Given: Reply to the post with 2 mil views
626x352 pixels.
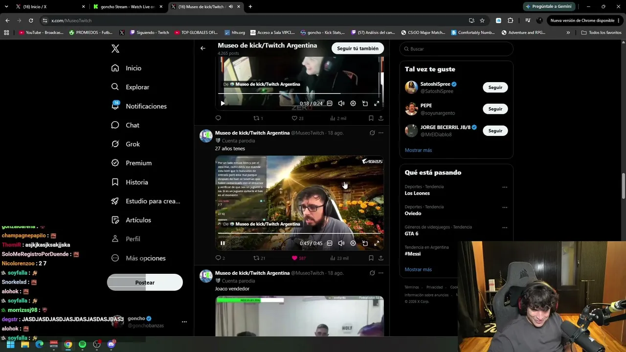Looking at the screenshot, I should pos(219,118).
